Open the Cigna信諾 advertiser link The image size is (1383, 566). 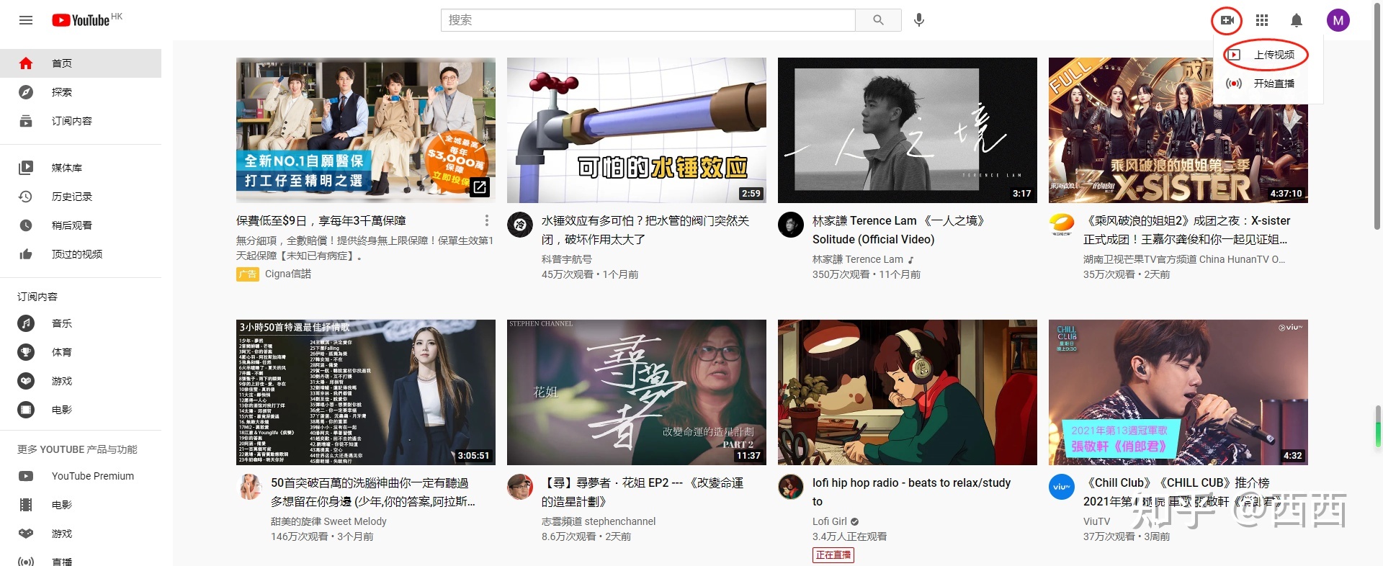coord(288,274)
